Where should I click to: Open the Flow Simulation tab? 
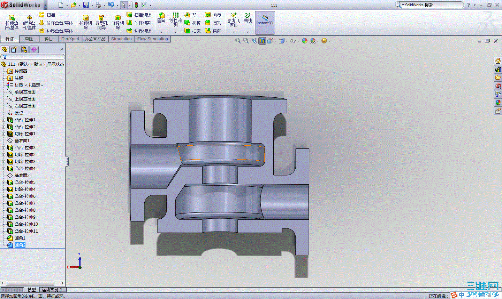[152, 39]
